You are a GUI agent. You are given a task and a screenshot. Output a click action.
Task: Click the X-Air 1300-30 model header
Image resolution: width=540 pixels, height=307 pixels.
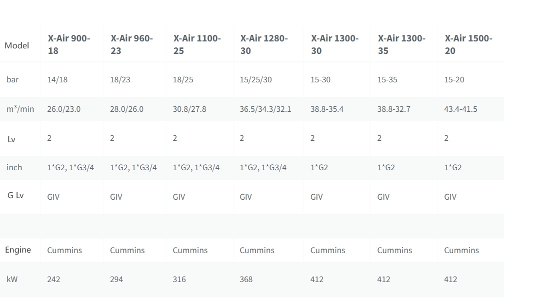[334, 44]
